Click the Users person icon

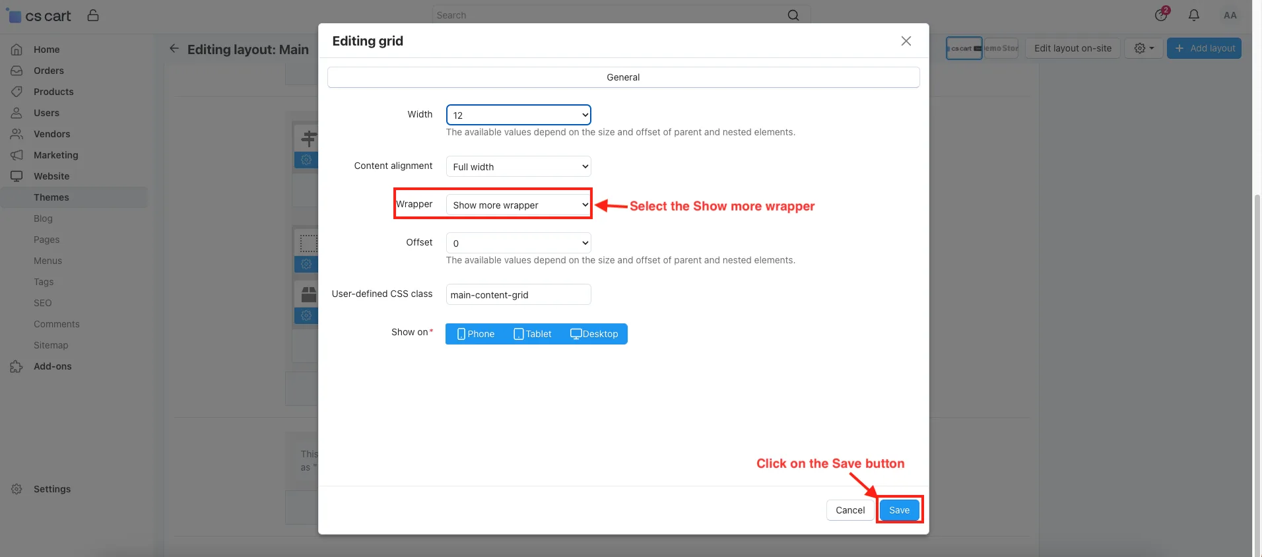tap(17, 113)
